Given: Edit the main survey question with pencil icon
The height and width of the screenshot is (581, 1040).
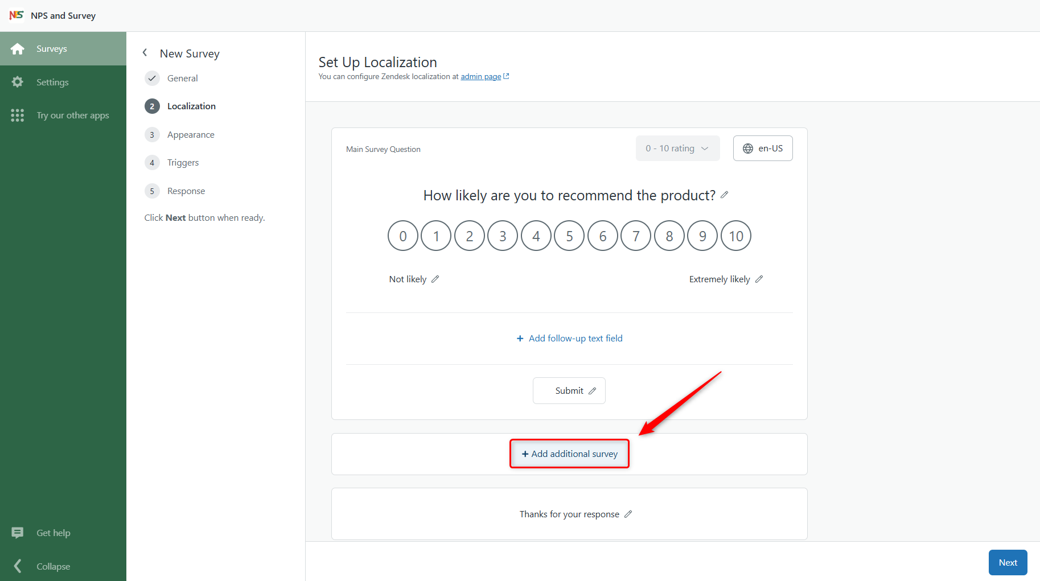Looking at the screenshot, I should [725, 195].
